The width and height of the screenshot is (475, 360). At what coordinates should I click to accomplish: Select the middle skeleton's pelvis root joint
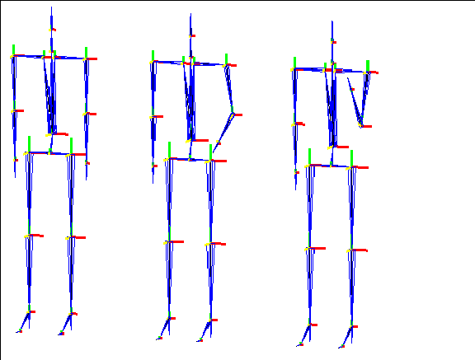[190, 159]
